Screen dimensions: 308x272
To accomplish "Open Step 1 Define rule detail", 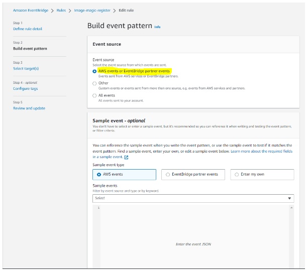I will 28,29.
